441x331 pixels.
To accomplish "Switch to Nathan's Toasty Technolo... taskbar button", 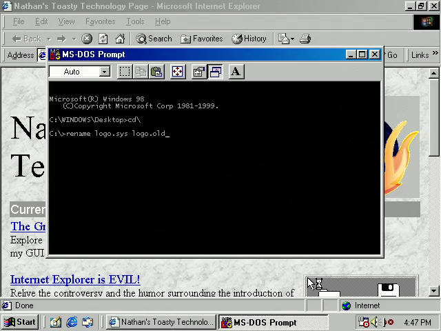I will pyautogui.click(x=161, y=322).
